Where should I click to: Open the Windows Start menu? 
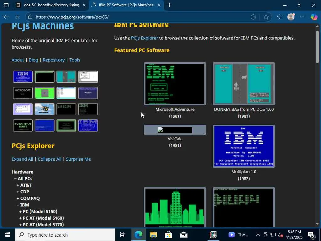pyautogui.click(x=8, y=235)
